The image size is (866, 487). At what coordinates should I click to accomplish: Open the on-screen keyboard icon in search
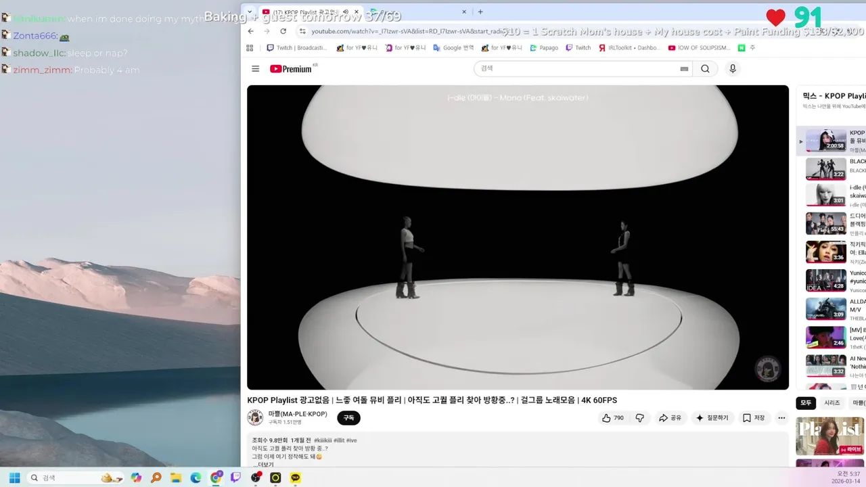click(x=684, y=69)
